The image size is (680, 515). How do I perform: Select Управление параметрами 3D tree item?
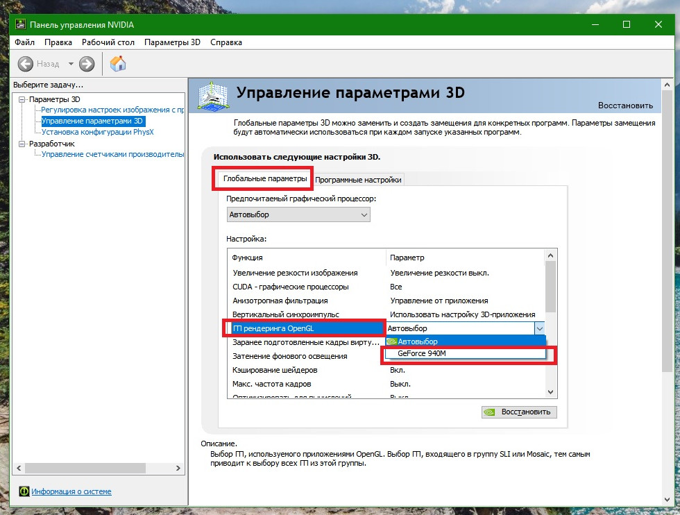(93, 121)
